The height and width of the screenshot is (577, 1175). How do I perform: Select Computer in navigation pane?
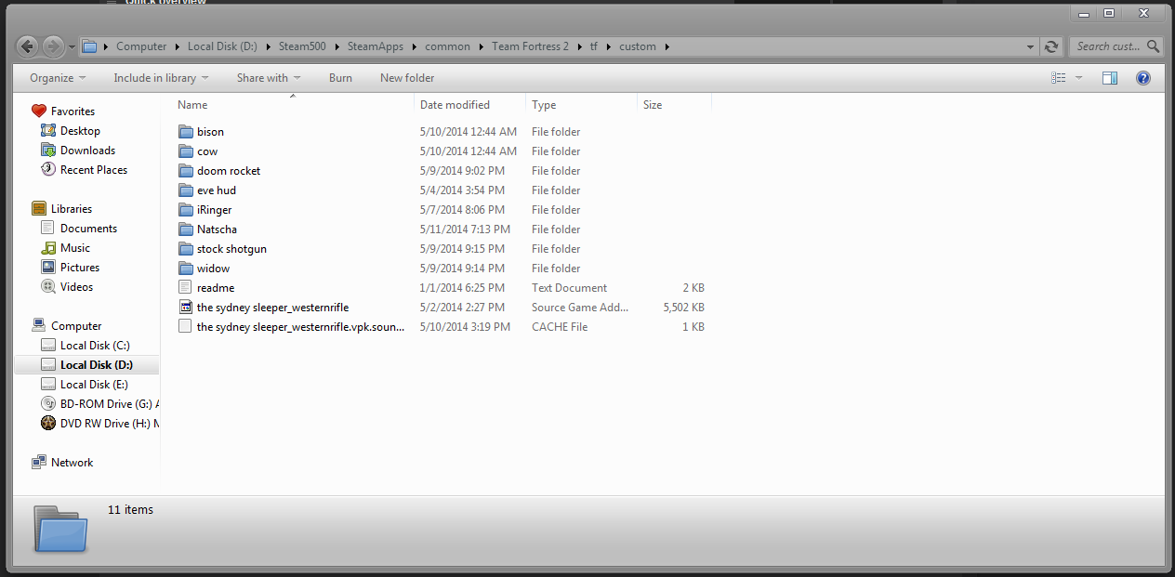pos(67,326)
